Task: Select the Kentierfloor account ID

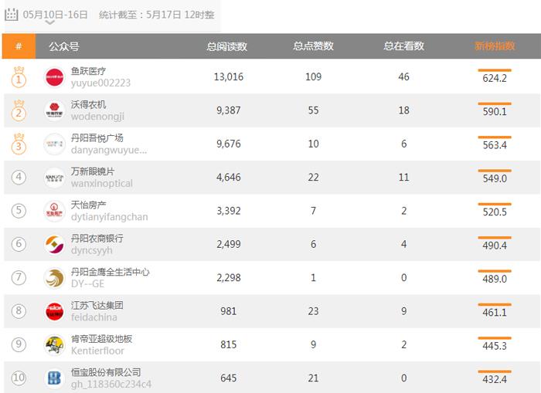Action: click(97, 351)
